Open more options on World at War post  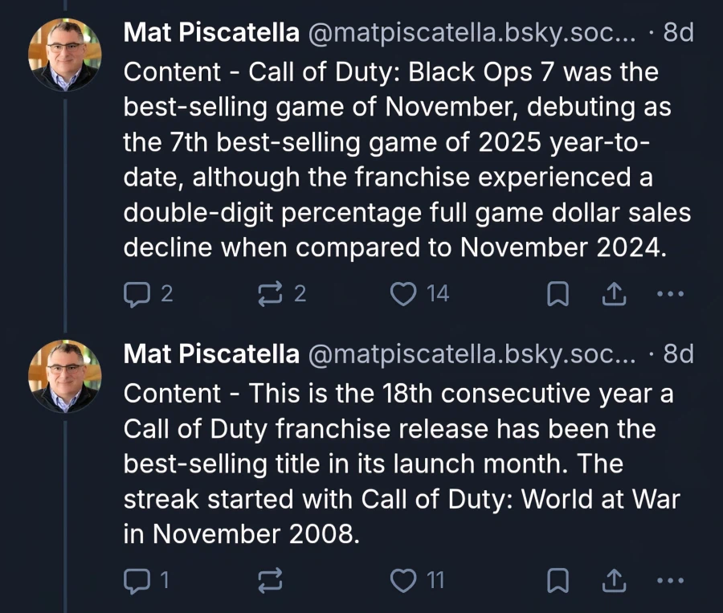[x=669, y=579]
